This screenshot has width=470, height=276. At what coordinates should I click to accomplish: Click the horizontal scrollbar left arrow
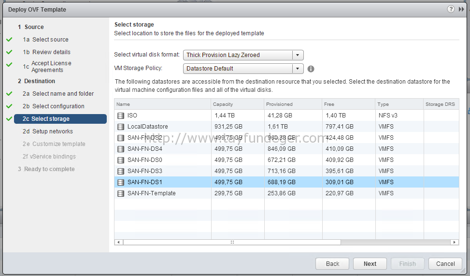(x=119, y=242)
